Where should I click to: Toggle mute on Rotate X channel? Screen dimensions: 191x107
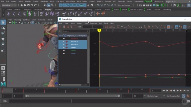click(67, 48)
